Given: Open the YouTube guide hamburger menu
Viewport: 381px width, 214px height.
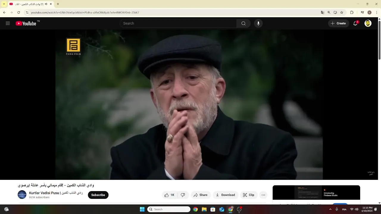Looking at the screenshot, I should tap(8, 23).
